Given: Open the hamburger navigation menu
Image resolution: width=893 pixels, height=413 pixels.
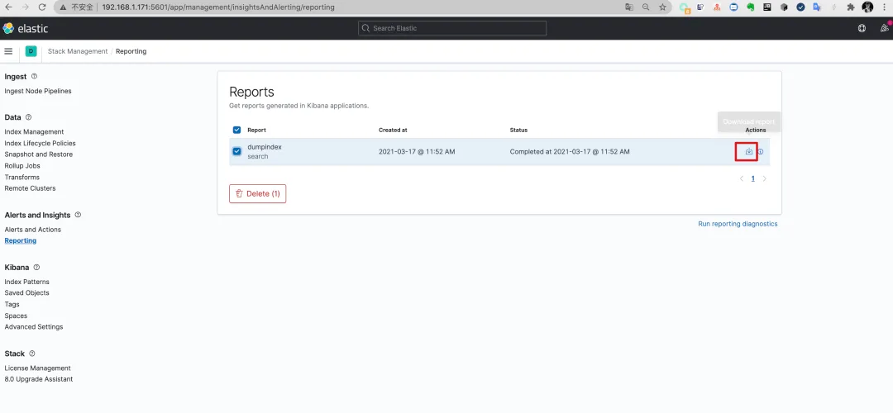Looking at the screenshot, I should point(8,51).
